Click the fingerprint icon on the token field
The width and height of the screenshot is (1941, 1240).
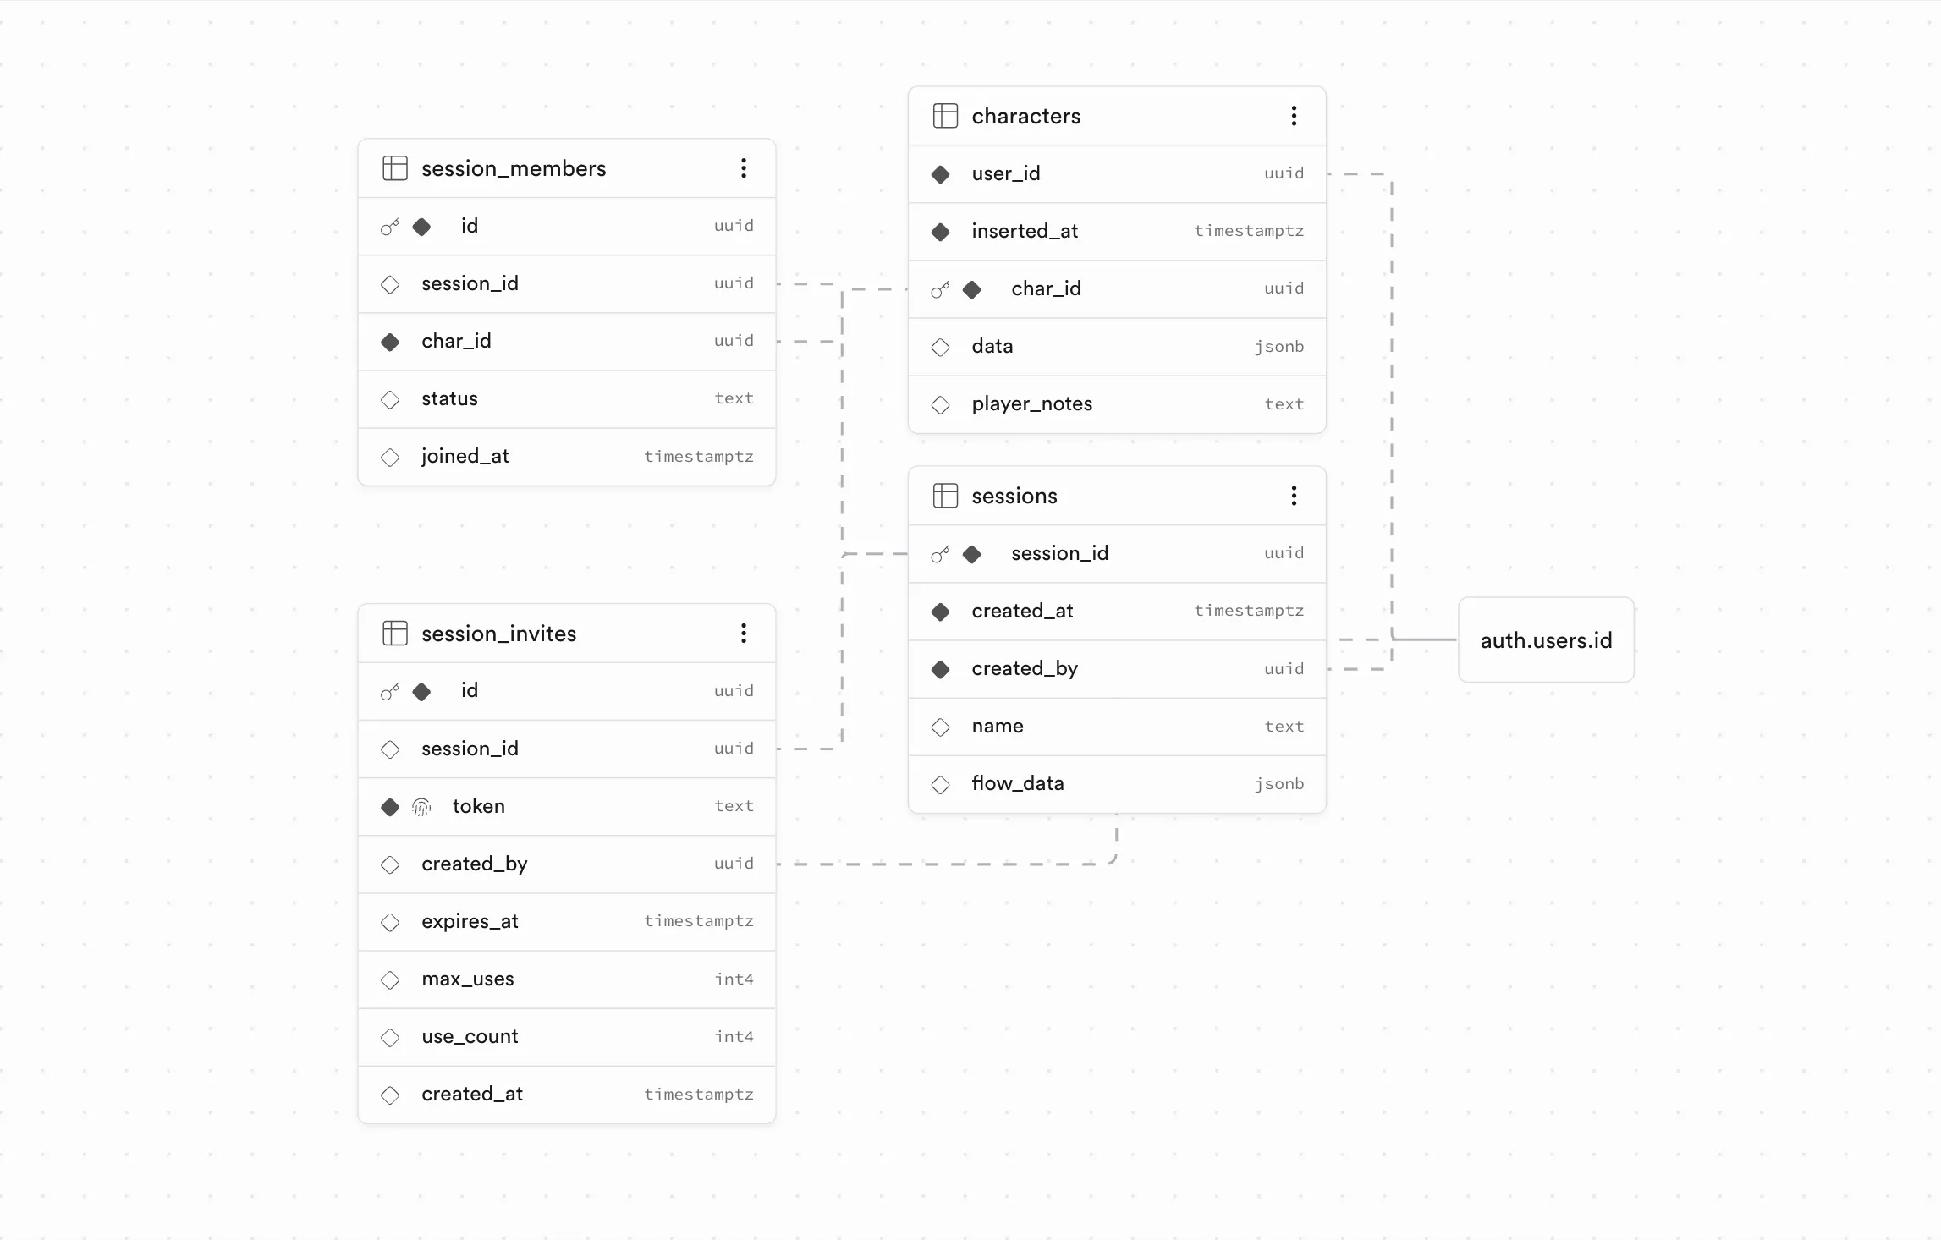420,806
